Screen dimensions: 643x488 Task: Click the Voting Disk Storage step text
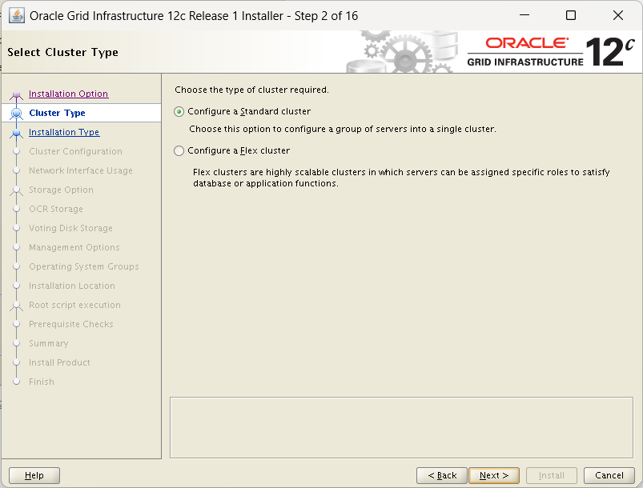[x=70, y=228]
